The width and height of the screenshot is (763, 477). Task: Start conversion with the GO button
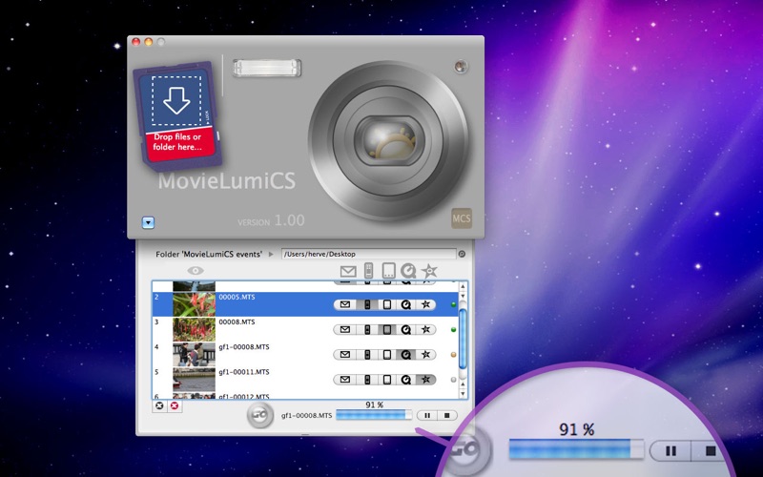click(259, 415)
